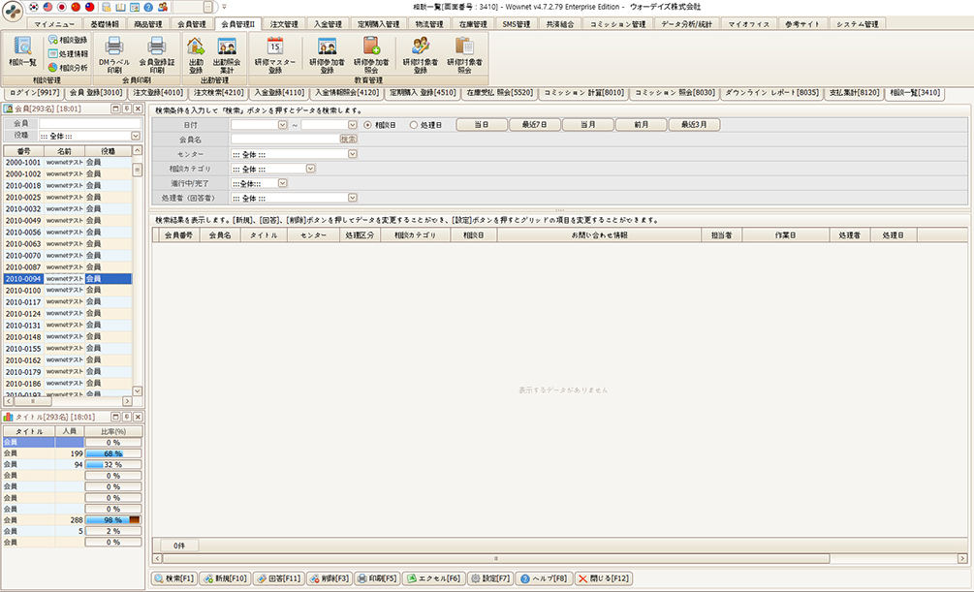Open the end date dropdown
This screenshot has height=592, width=974.
point(352,125)
